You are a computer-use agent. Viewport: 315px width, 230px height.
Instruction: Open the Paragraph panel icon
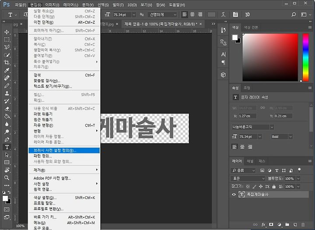[224, 63]
